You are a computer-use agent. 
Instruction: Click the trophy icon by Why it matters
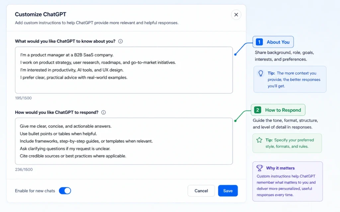click(x=260, y=168)
